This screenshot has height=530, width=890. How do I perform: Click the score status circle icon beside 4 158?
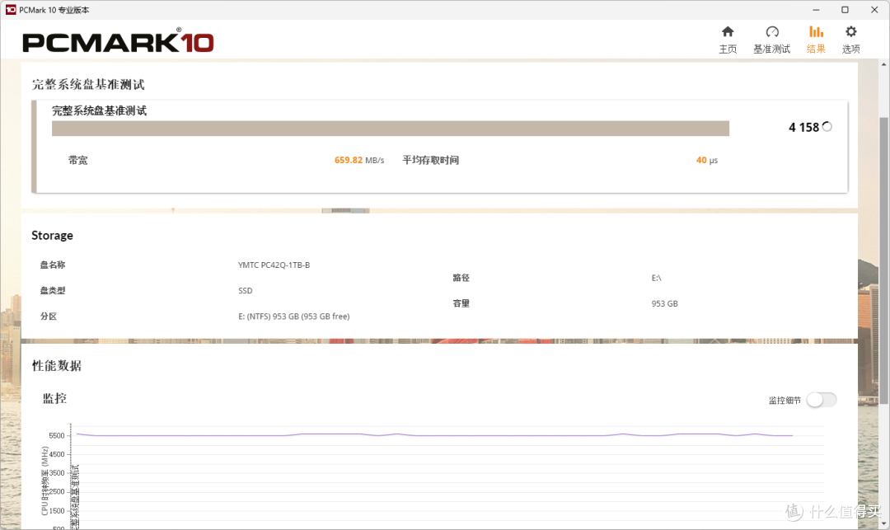tap(827, 127)
